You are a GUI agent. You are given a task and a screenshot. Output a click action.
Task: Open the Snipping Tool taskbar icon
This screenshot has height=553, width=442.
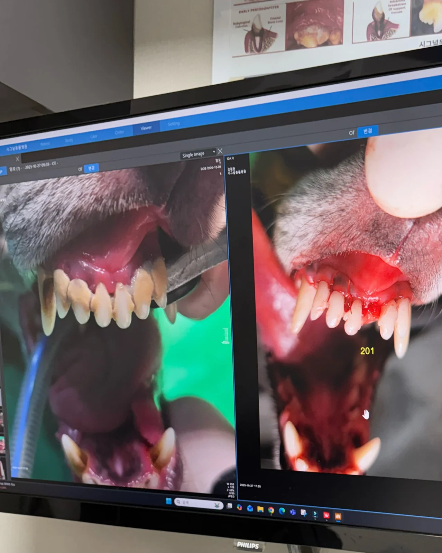click(304, 513)
